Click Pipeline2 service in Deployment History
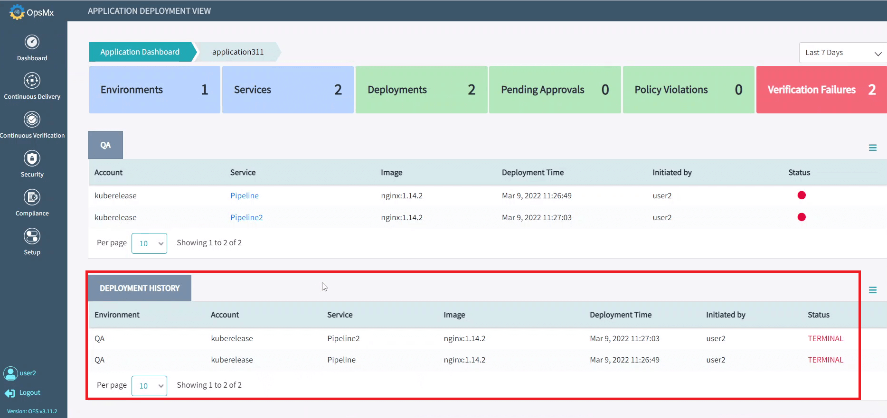Screen dimensions: 887x418 pyautogui.click(x=343, y=339)
